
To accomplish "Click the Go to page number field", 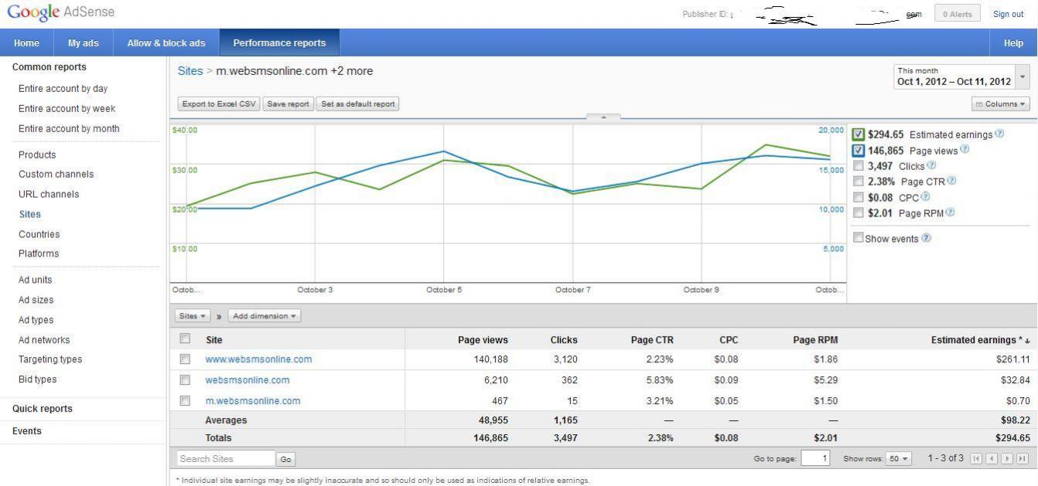I will 816,459.
